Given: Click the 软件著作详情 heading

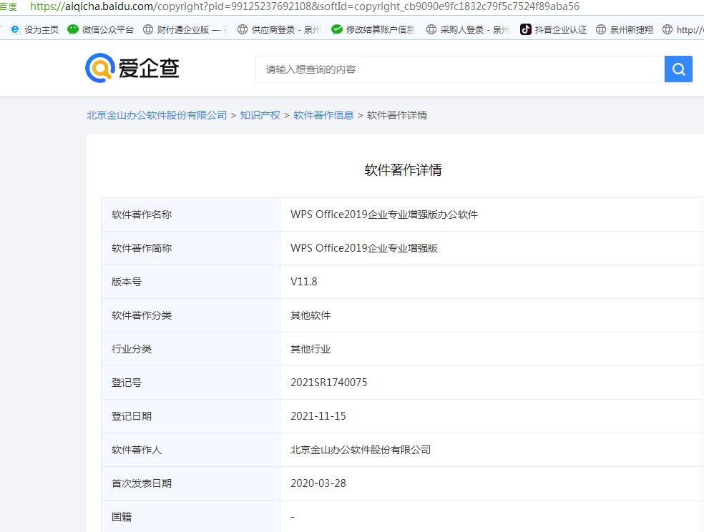Looking at the screenshot, I should coord(403,170).
